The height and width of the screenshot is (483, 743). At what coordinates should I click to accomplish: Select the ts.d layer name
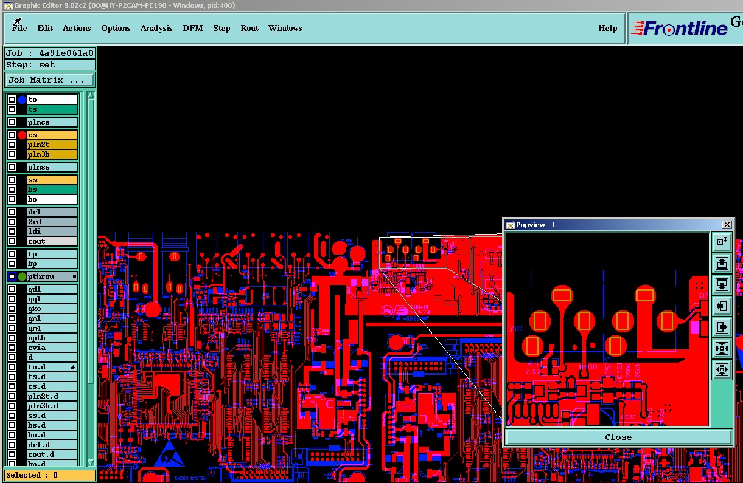coord(52,377)
